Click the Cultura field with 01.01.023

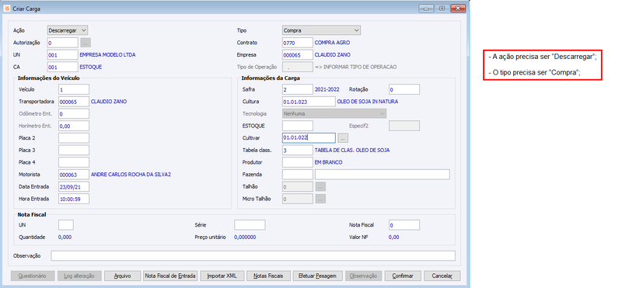309,102
